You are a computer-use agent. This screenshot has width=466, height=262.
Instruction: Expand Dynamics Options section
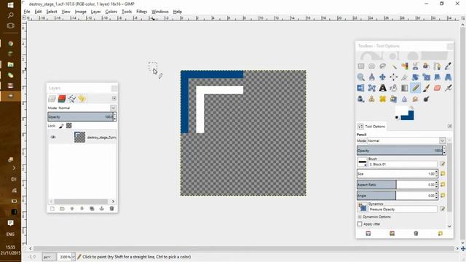pos(360,217)
